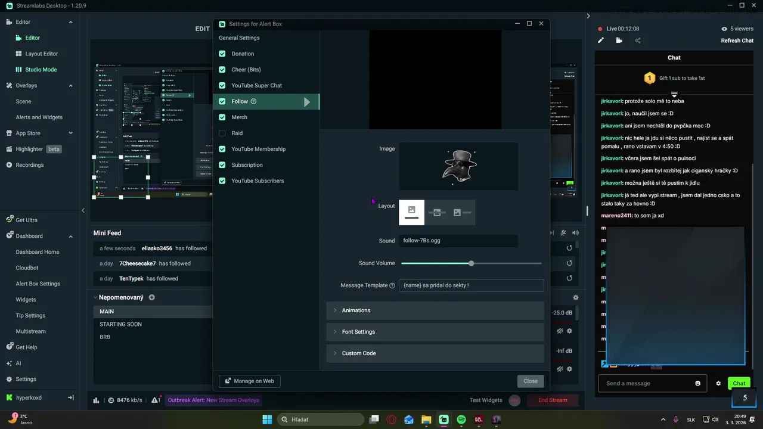Open performance stats bar-chart icon
The height and width of the screenshot is (429, 763).
(x=97, y=400)
